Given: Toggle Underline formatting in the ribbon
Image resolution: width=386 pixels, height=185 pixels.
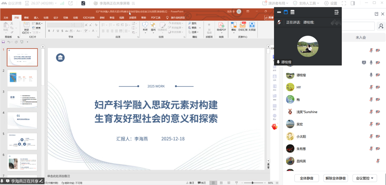Looking at the screenshot, I should (x=58, y=31).
